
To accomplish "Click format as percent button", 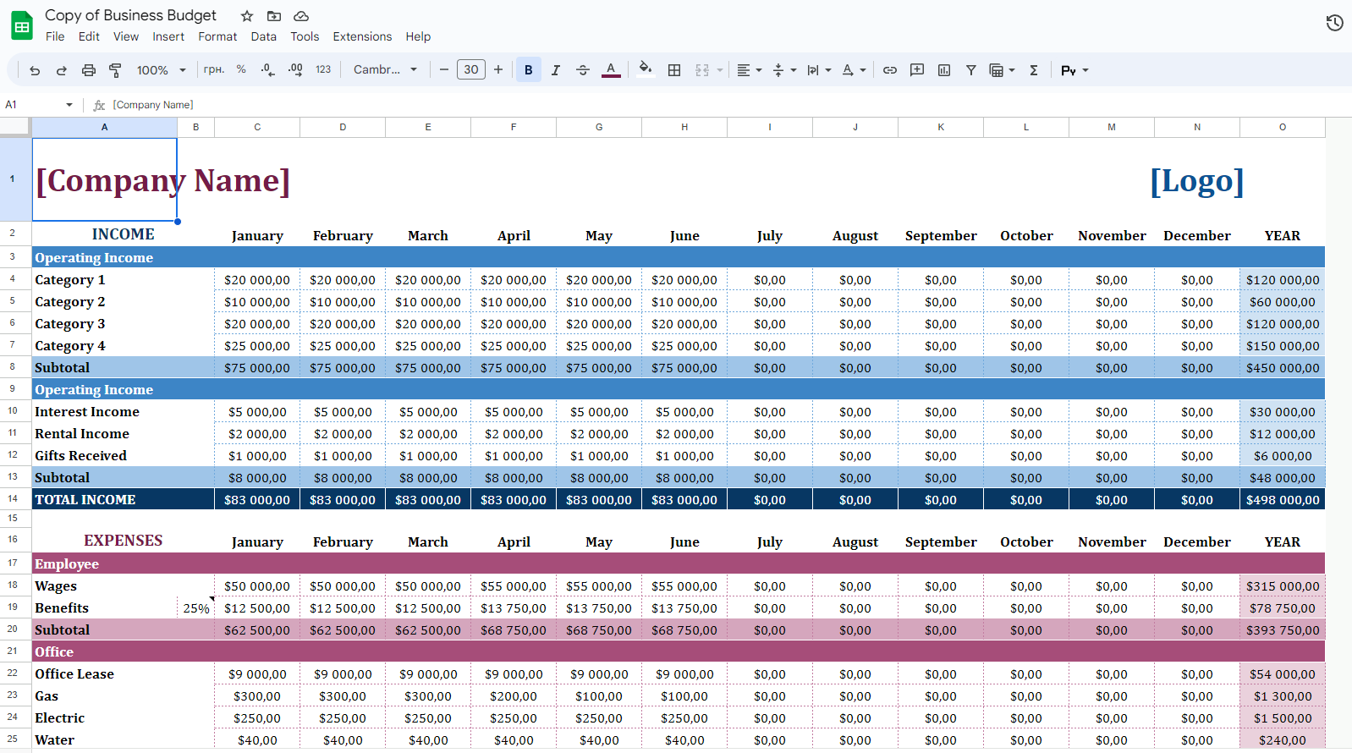I will [x=241, y=70].
